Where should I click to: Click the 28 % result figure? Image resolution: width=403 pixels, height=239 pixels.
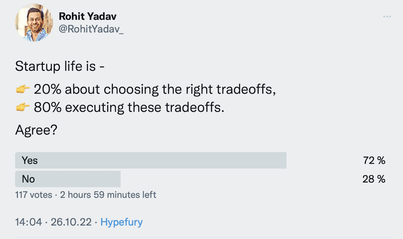(x=374, y=179)
